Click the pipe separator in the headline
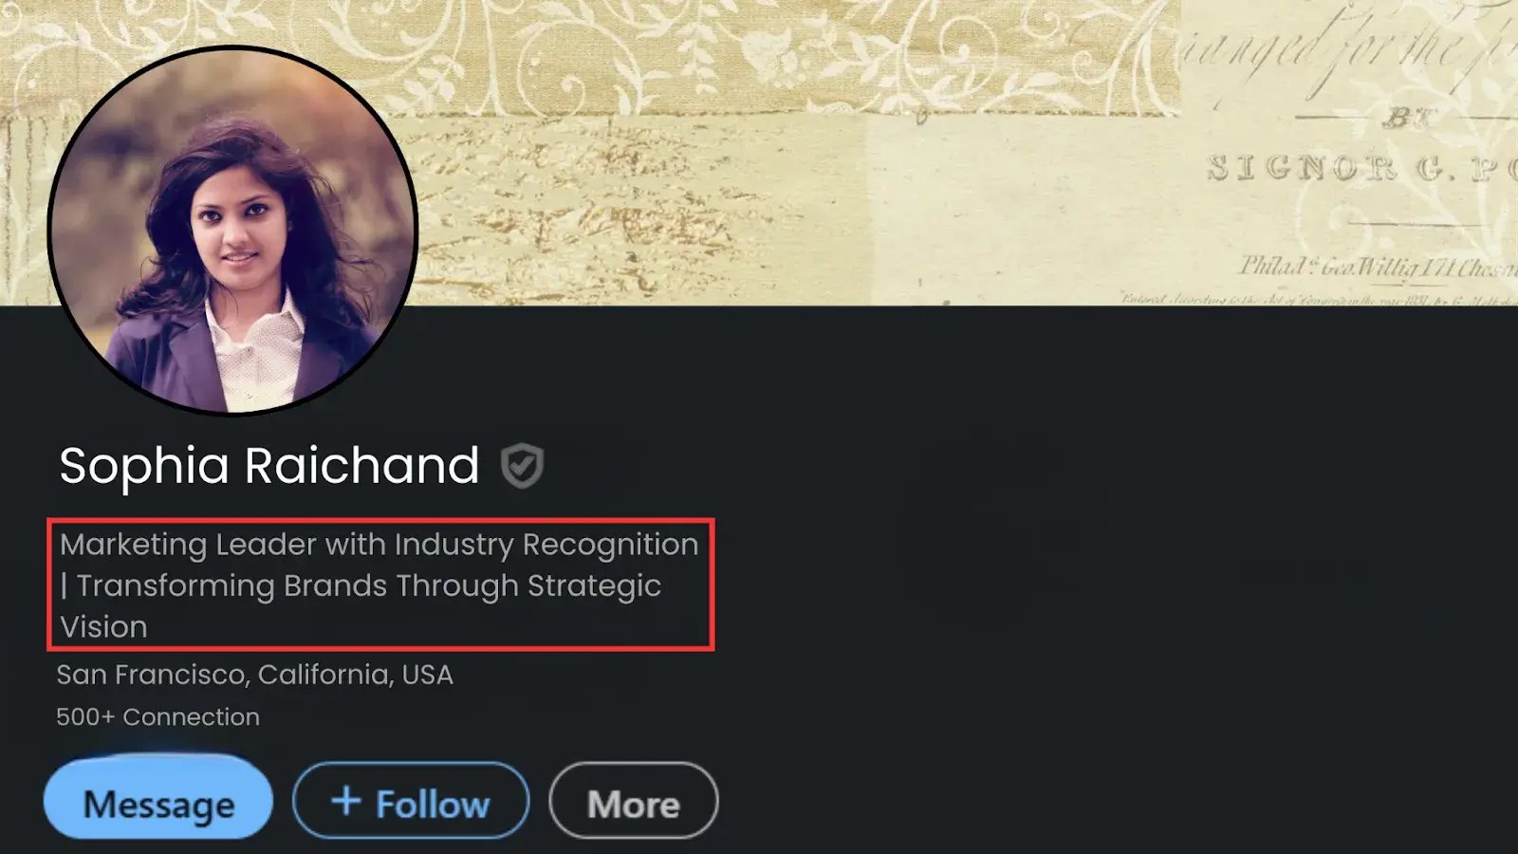Screen dimensions: 1518x854 click(65, 585)
